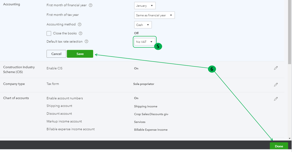Image resolution: width=292 pixels, height=152 pixels.
Task: Select the Tax form Sole proprietor row
Action: point(53,84)
